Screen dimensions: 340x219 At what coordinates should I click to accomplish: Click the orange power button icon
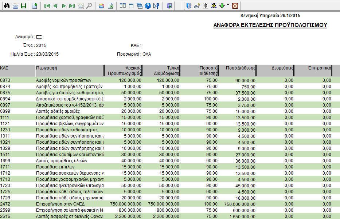pos(235,6)
